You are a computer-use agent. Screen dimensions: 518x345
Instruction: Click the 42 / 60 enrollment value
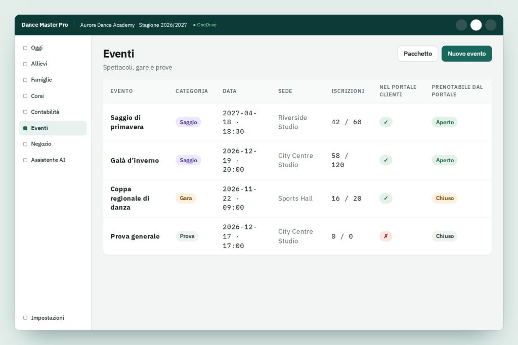tap(346, 122)
